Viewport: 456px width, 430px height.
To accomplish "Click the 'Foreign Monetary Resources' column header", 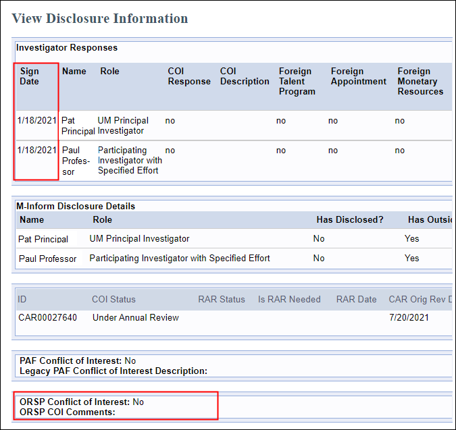I will click(x=420, y=81).
